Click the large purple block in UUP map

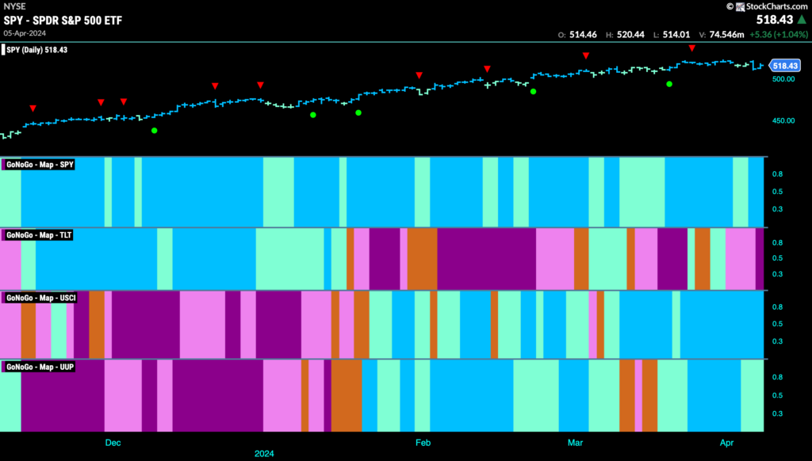click(217, 395)
